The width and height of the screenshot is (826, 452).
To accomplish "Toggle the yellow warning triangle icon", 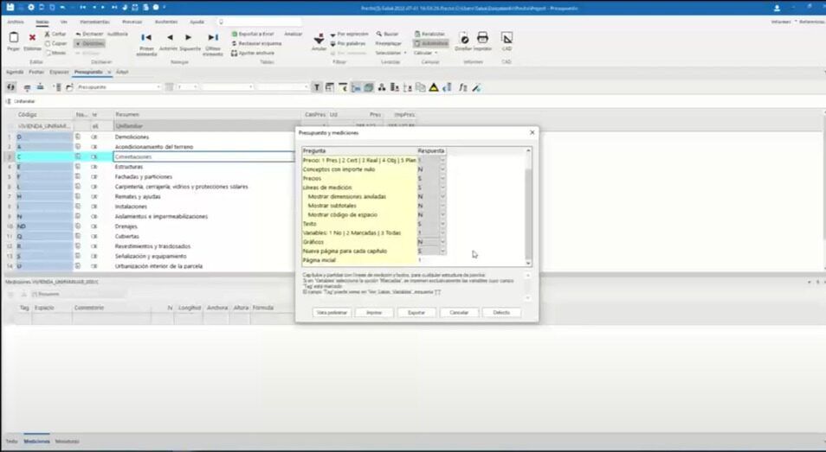I will pyautogui.click(x=434, y=87).
